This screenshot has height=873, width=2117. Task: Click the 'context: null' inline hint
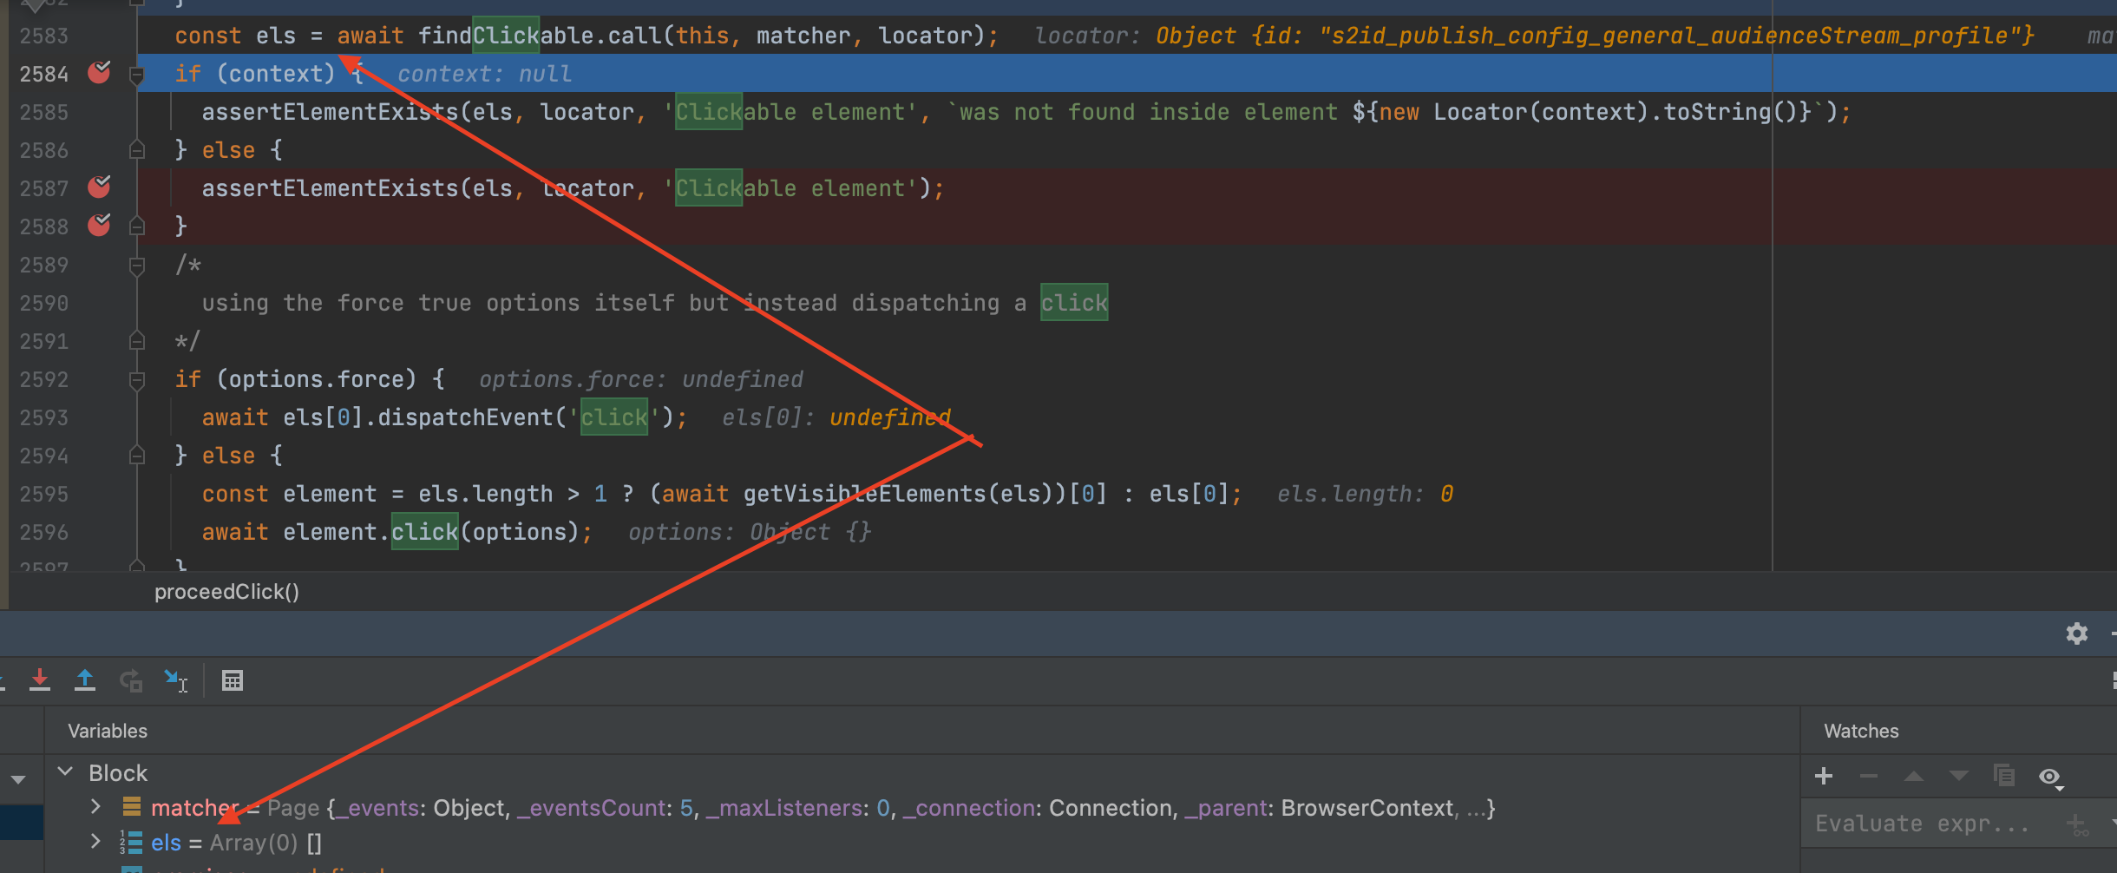coord(484,74)
